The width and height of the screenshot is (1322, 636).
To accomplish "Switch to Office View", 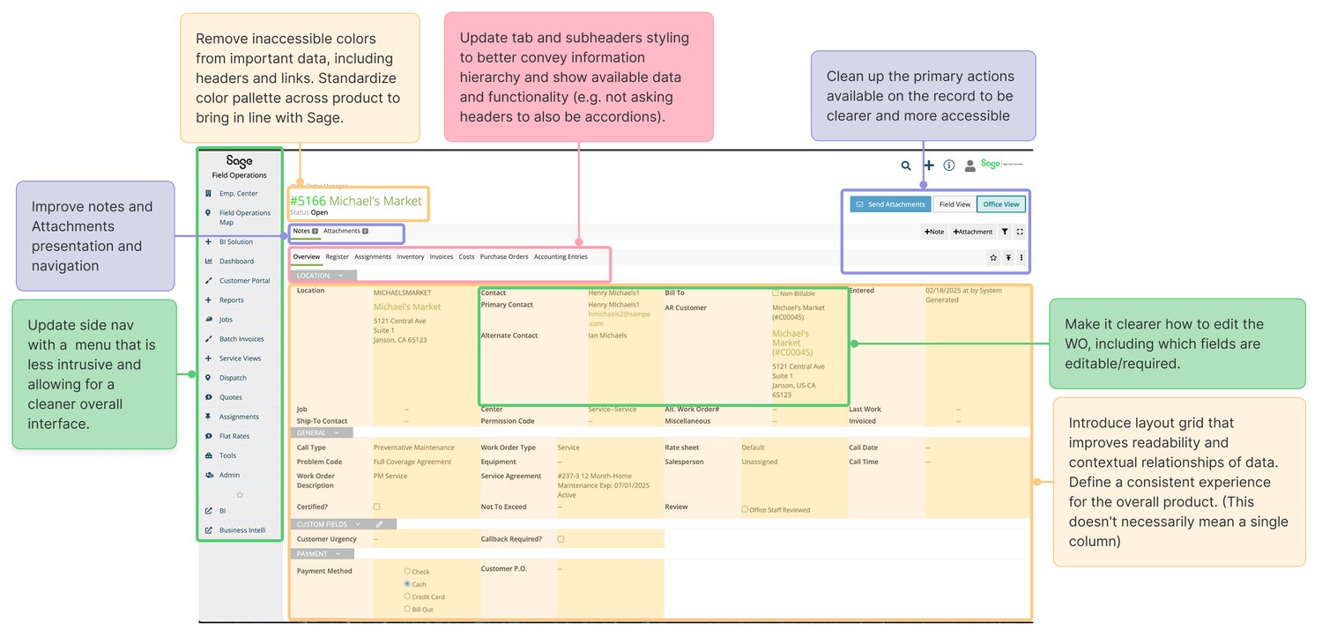I will point(1001,204).
